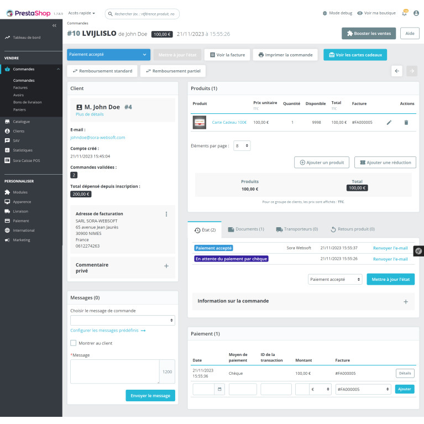Collapse the sidebar with double-chevron icon

(x=54, y=25)
